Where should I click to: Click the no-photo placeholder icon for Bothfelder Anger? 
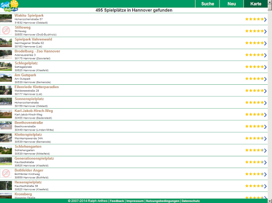tap(6, 173)
